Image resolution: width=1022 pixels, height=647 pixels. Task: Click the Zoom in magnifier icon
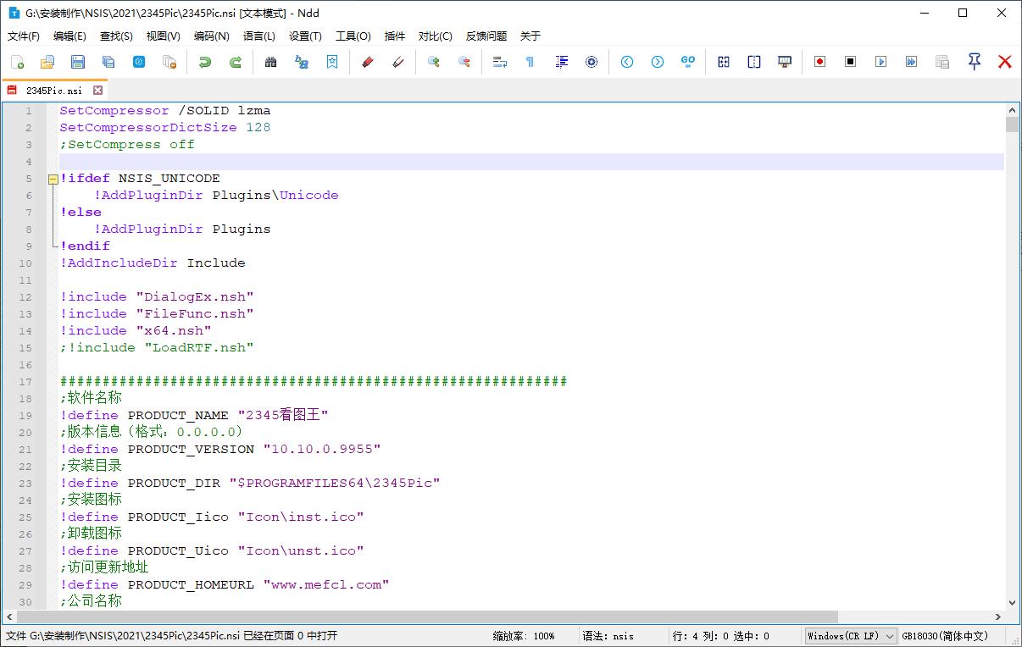coord(434,62)
